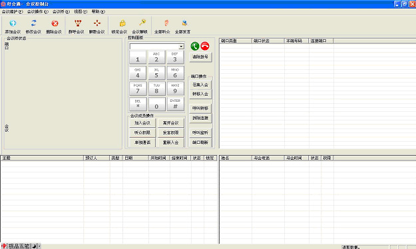The image size is (416, 249).
Task: Tap keypad key 2 ABC
Action: tap(156, 57)
